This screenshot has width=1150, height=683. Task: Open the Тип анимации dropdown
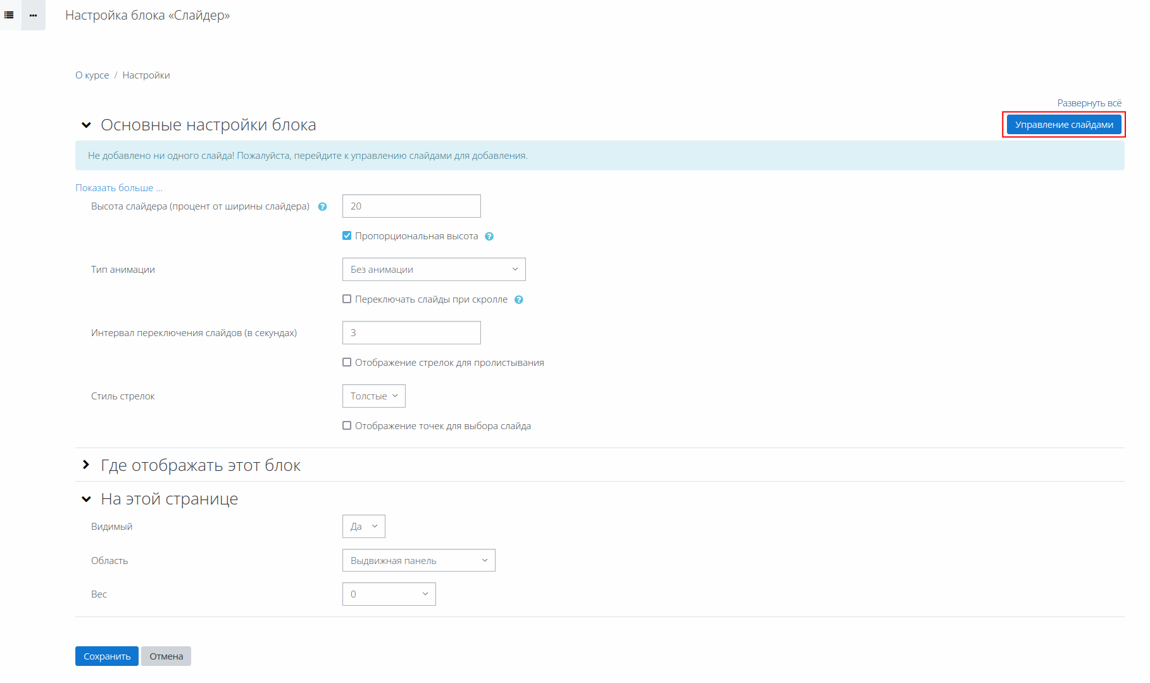434,269
